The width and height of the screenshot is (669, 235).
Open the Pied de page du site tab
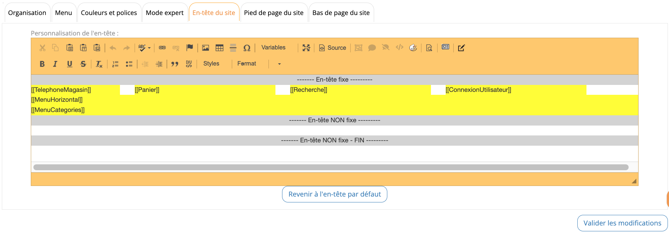click(x=274, y=13)
